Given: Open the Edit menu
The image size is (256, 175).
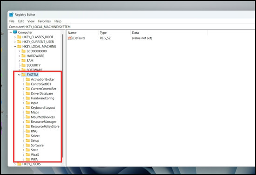Looking at the screenshot, I should click(x=21, y=21).
